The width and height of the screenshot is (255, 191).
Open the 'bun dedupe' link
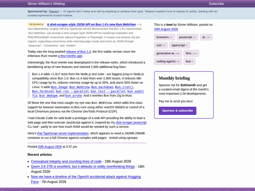click(49, 95)
